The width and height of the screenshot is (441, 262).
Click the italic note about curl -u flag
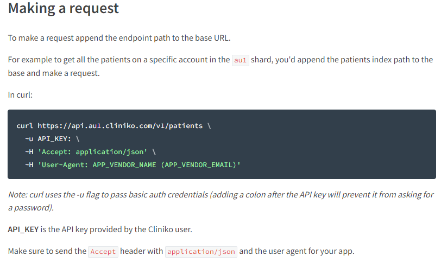[x=221, y=201]
